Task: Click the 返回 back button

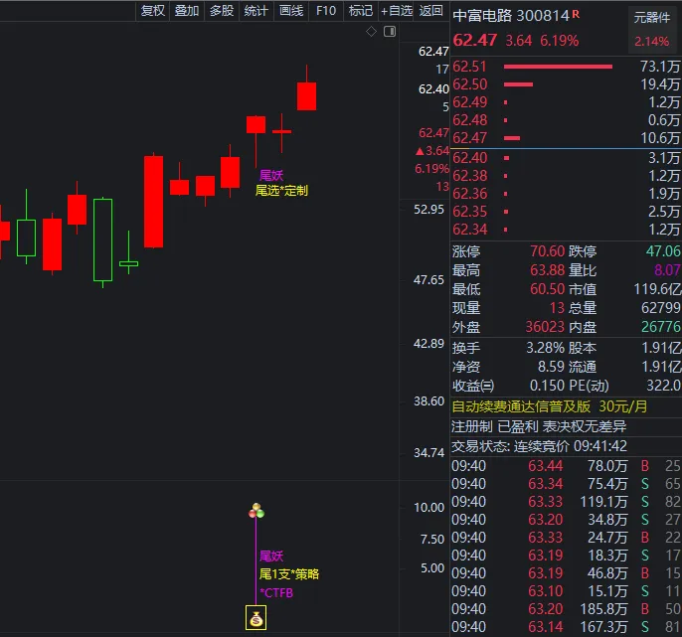Action: click(431, 11)
